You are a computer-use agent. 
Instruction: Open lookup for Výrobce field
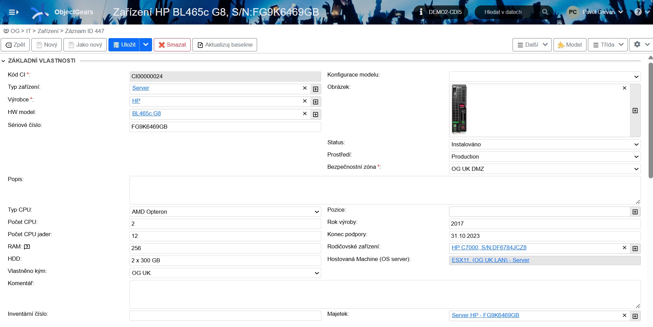[316, 102]
